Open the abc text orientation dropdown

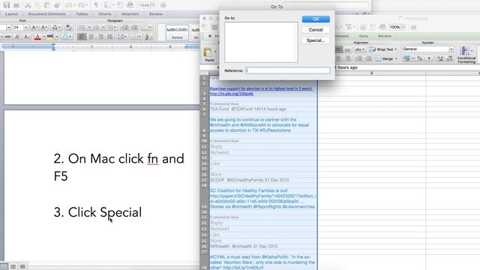[x=360, y=49]
